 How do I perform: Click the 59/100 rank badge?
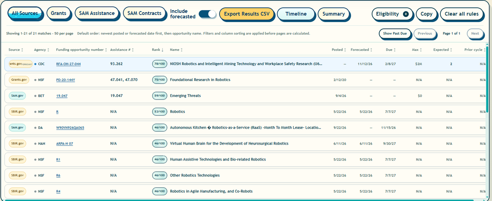click(159, 96)
